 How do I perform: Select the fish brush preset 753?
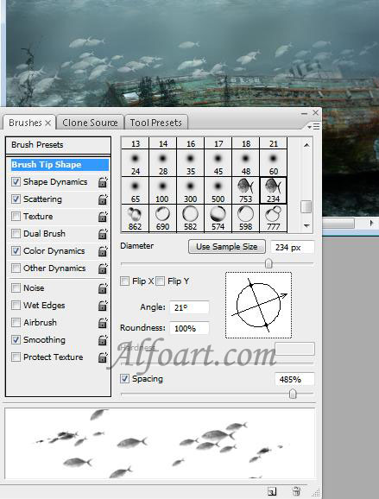[246, 190]
